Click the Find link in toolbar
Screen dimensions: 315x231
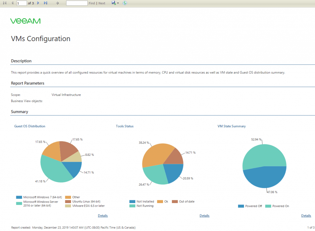pos(92,3)
